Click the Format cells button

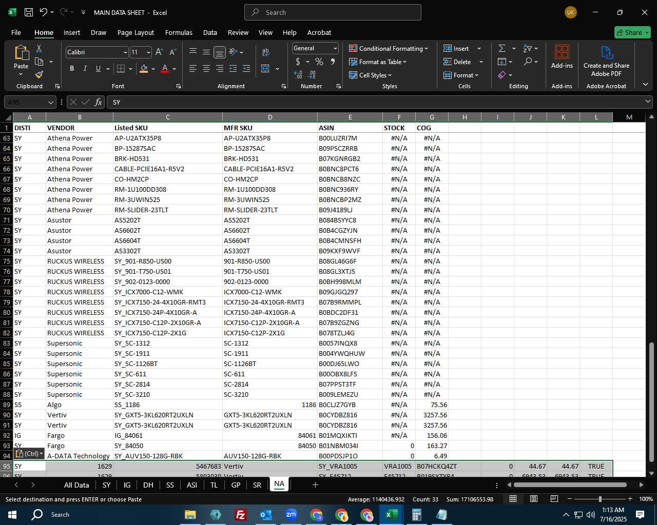click(x=461, y=75)
